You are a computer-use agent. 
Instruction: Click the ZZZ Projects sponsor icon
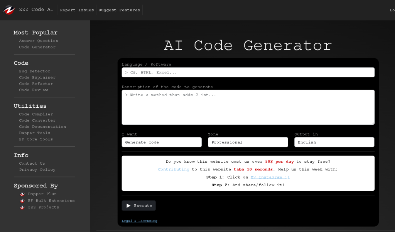(22, 207)
